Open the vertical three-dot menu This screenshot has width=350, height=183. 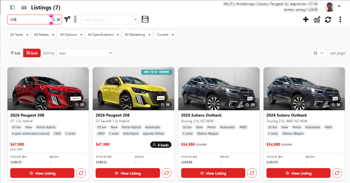tap(340, 19)
